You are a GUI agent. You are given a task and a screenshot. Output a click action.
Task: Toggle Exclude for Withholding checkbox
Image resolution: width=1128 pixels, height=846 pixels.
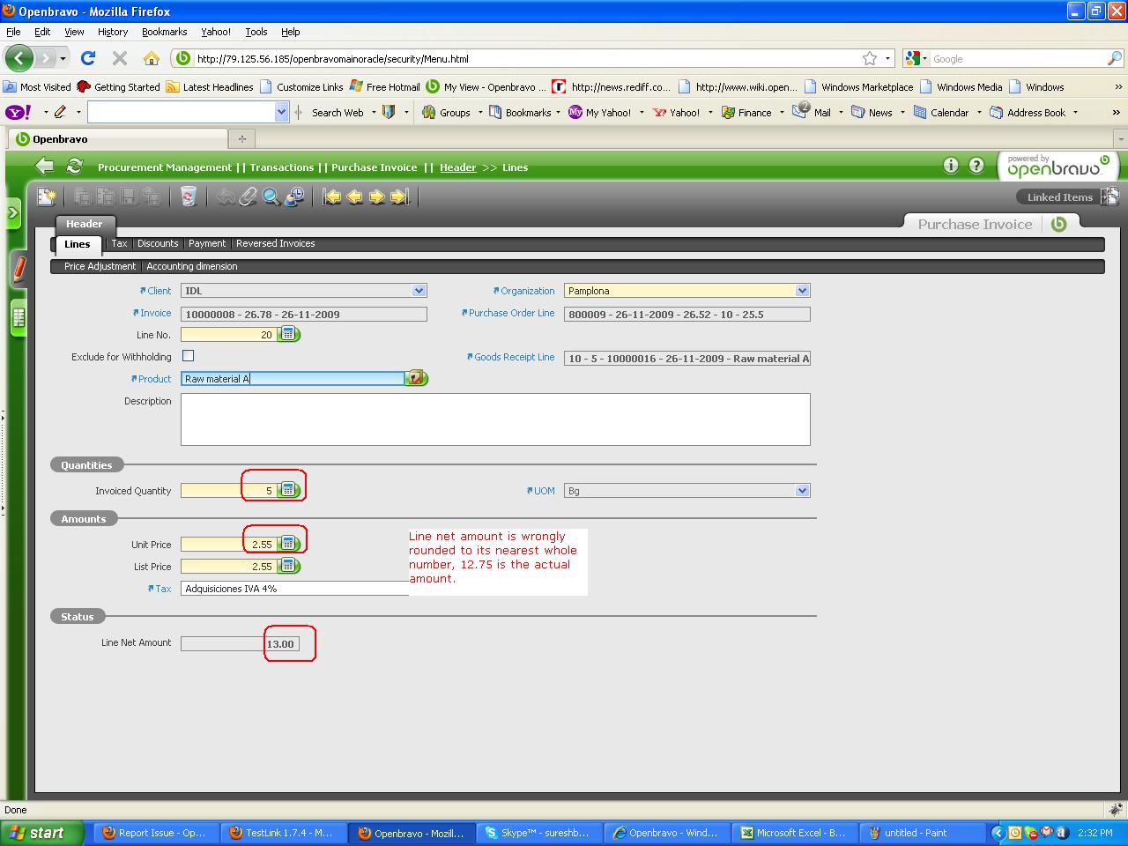coord(188,356)
